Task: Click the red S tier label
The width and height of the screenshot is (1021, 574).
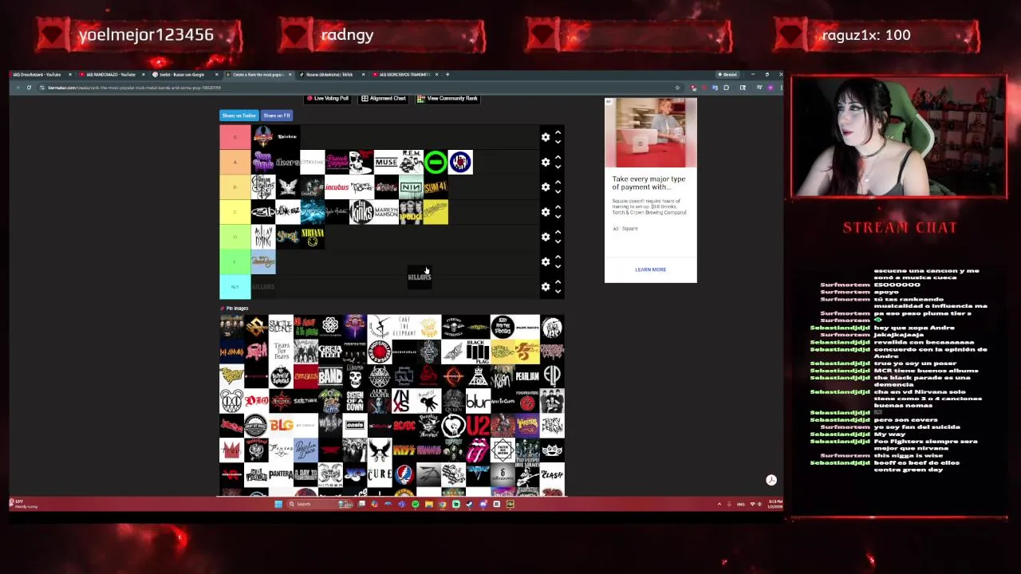Action: (235, 137)
